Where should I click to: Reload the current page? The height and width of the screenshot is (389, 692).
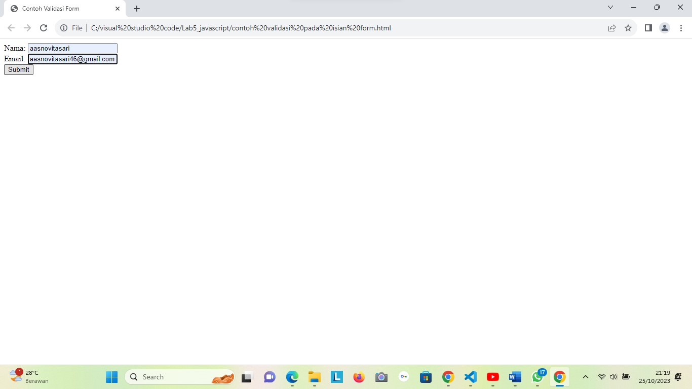click(x=43, y=28)
